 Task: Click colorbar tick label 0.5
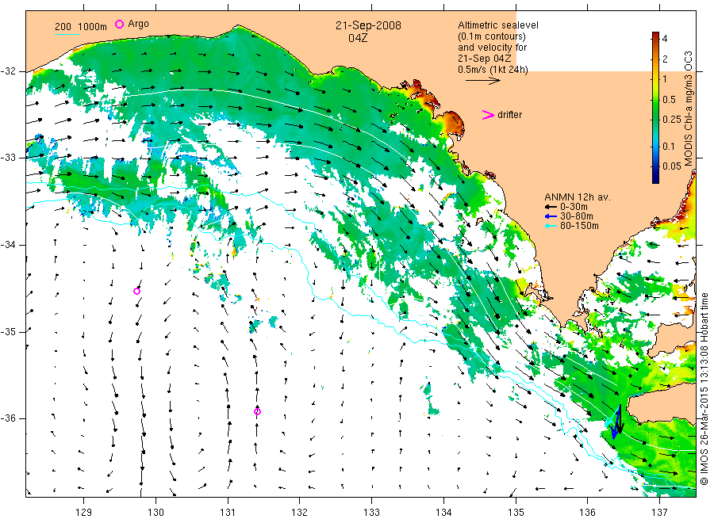[x=670, y=100]
